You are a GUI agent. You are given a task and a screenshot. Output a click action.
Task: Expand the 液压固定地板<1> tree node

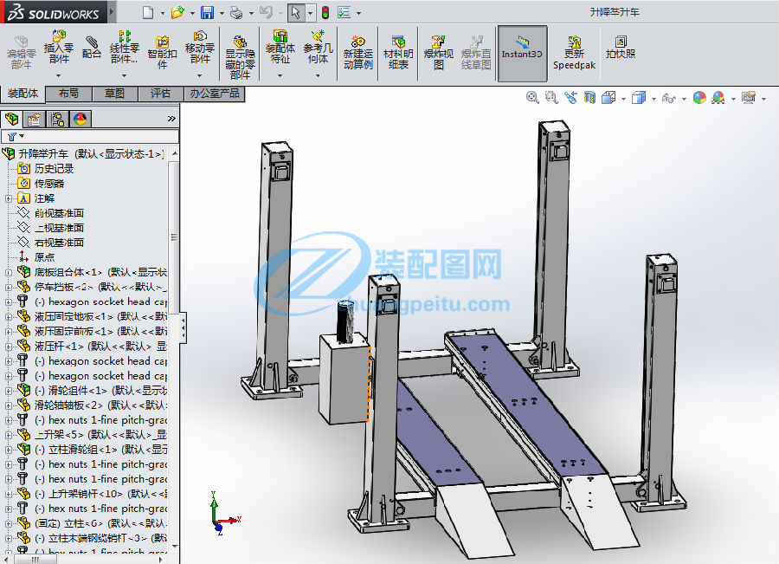[x=9, y=316]
